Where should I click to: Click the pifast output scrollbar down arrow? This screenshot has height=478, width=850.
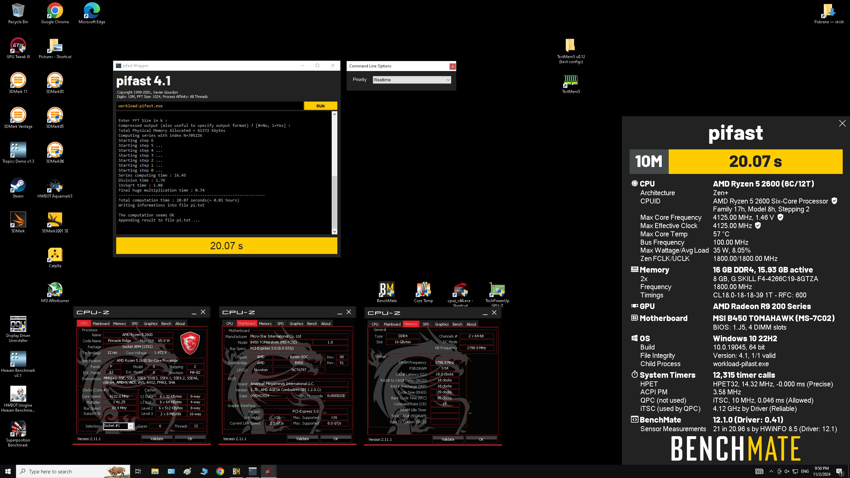point(334,232)
